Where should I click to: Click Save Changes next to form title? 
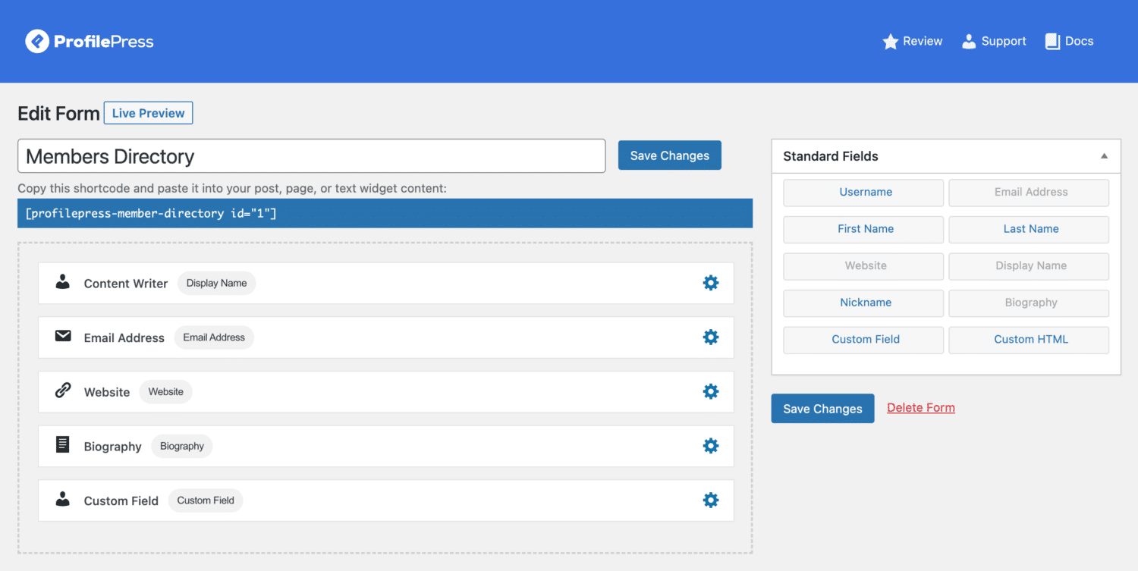(x=669, y=155)
